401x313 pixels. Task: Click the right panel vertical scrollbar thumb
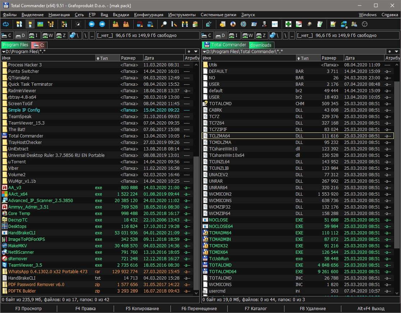click(397, 165)
